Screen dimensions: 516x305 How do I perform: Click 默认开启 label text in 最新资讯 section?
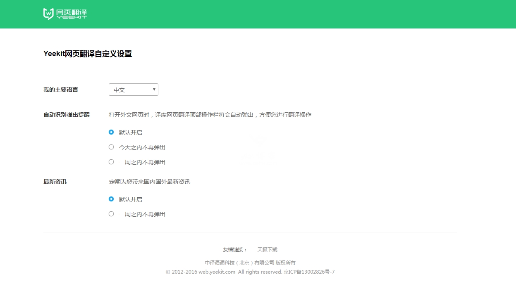point(131,199)
